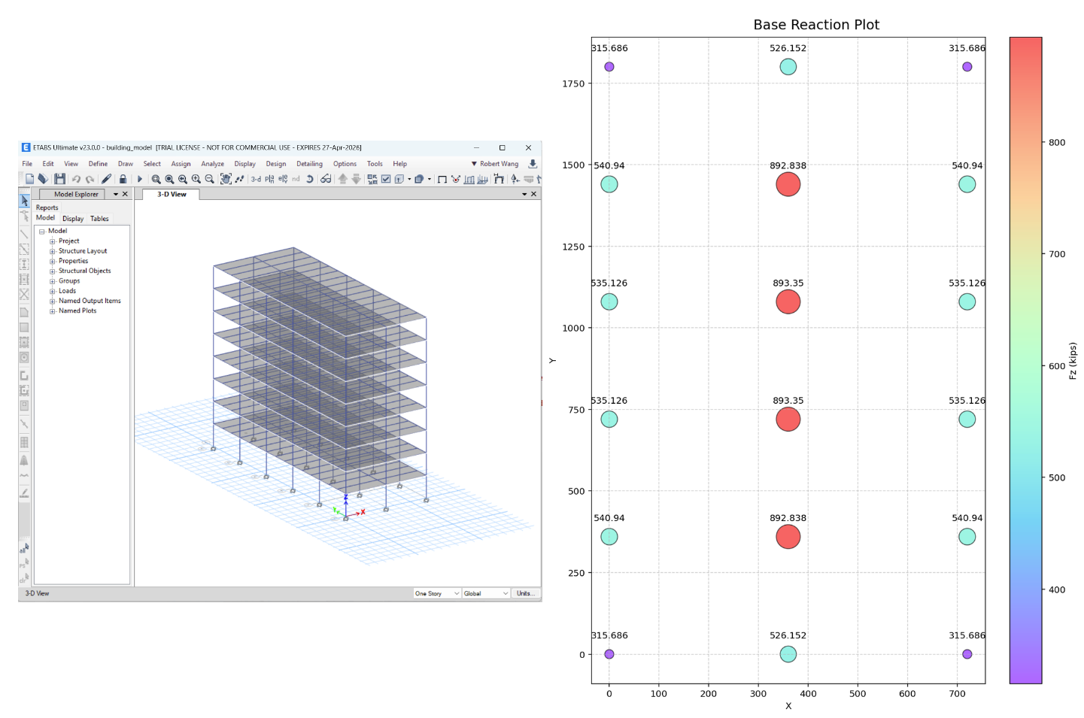Click the Units... button
This screenshot has width=1084, height=718.
[525, 593]
